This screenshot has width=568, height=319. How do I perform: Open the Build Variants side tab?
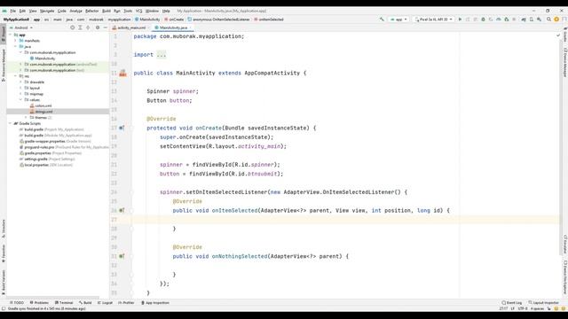click(4, 282)
